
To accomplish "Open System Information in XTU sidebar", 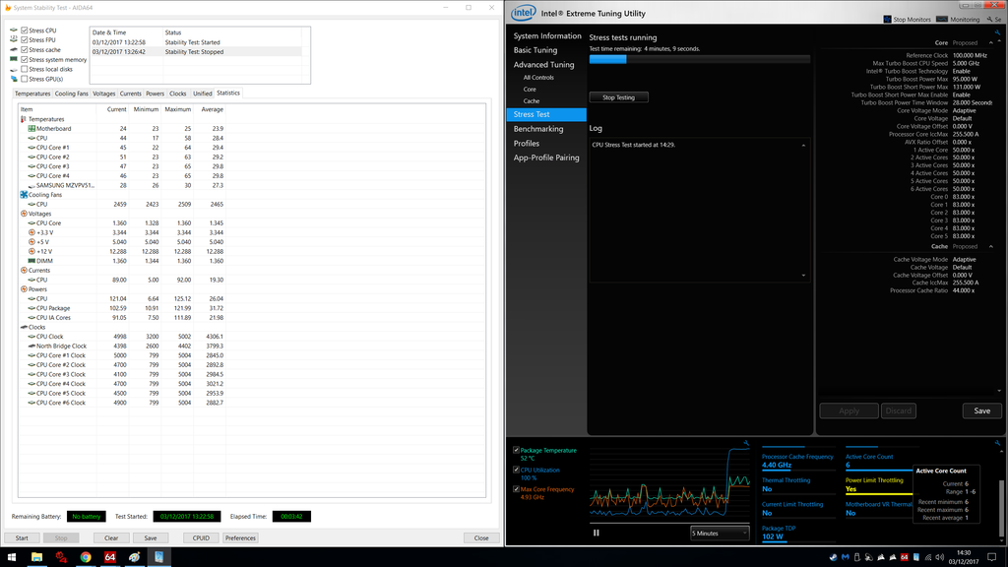I will 547,36.
